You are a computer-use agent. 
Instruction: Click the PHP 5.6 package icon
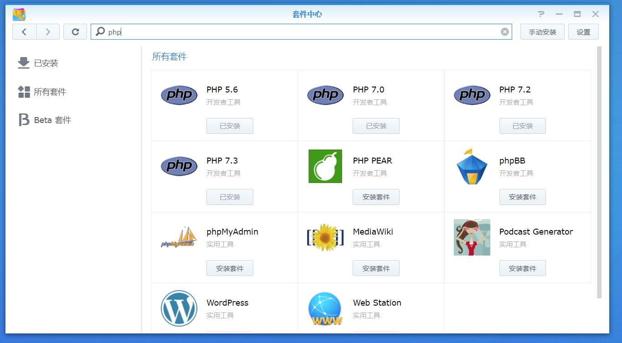click(x=179, y=95)
